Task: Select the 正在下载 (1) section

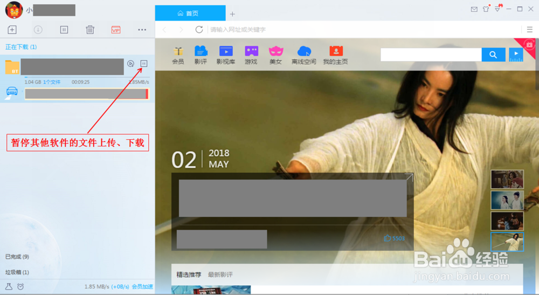Action: tap(21, 47)
